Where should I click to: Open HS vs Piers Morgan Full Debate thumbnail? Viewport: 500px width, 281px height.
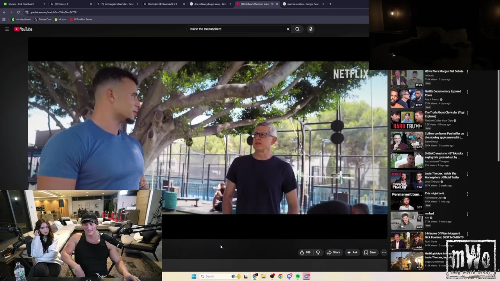[x=407, y=78]
